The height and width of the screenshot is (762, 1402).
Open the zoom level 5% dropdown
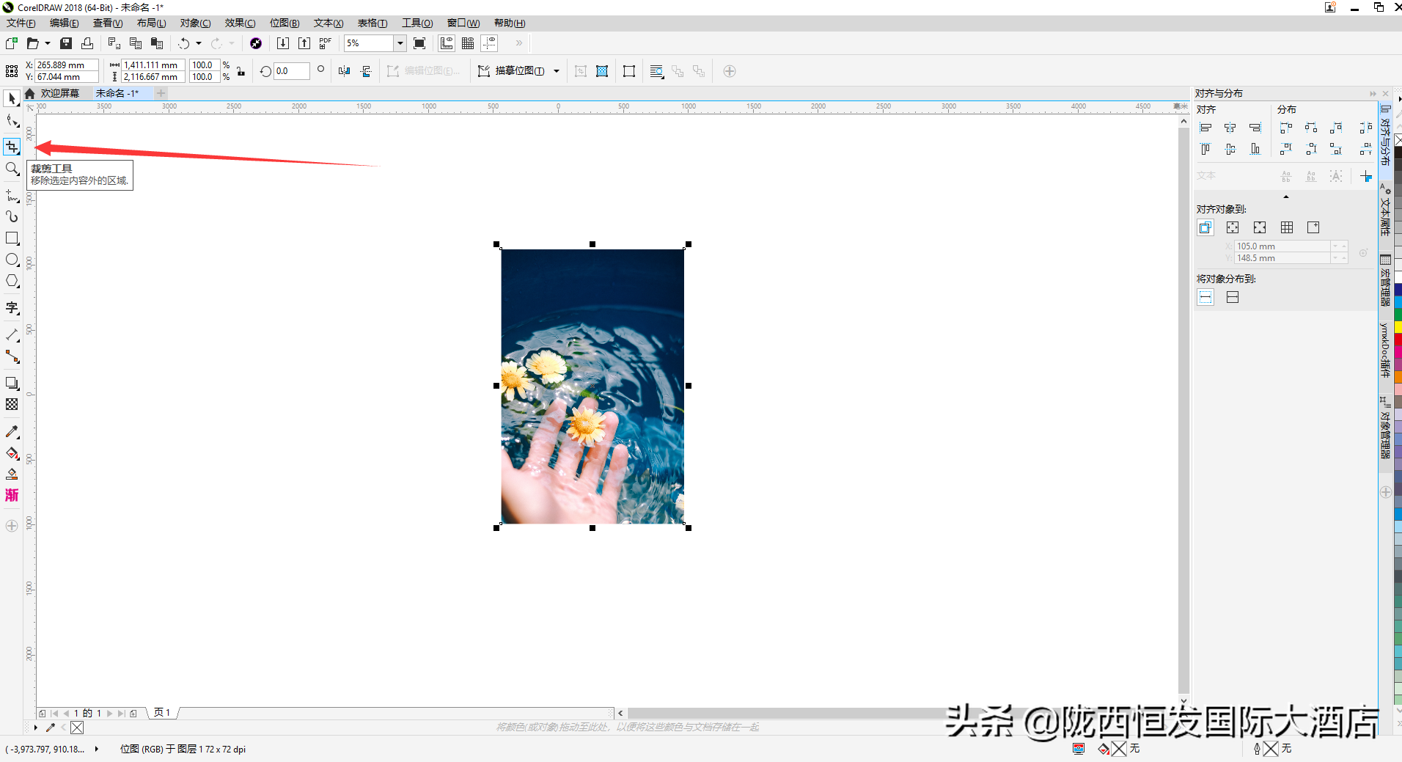pyautogui.click(x=400, y=43)
